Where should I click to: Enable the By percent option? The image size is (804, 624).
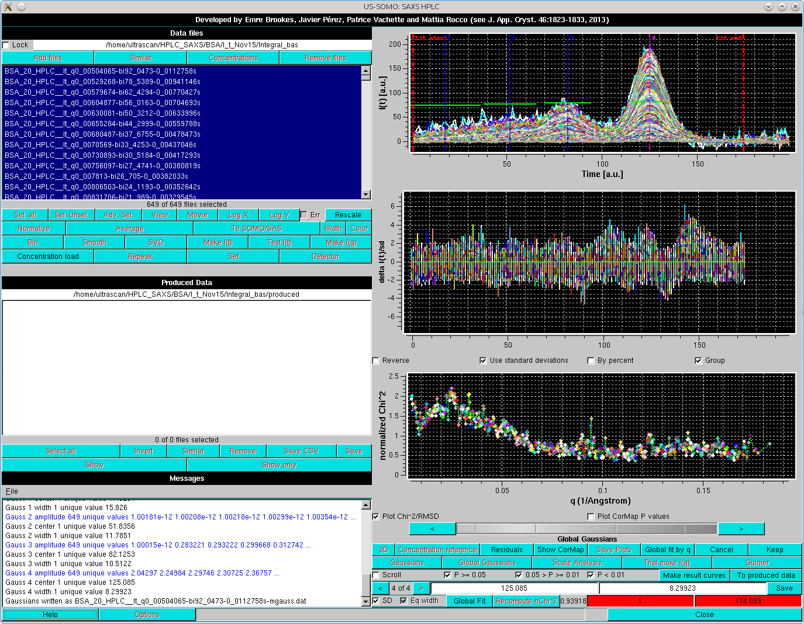tap(591, 360)
